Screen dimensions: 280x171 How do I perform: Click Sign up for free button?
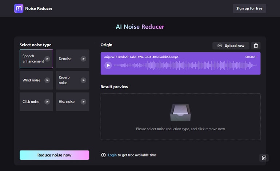pos(249,8)
